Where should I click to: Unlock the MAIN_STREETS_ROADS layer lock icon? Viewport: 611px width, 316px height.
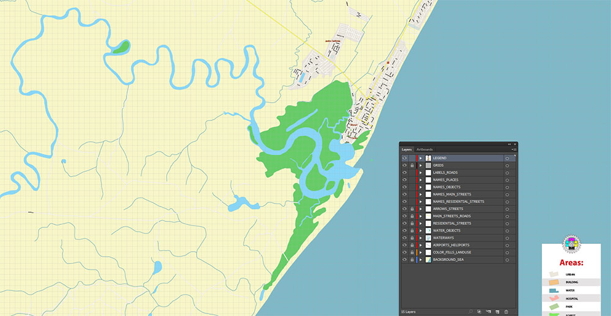tap(412, 216)
